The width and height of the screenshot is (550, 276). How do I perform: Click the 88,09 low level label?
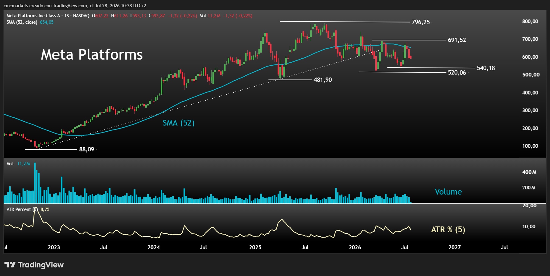(x=87, y=150)
